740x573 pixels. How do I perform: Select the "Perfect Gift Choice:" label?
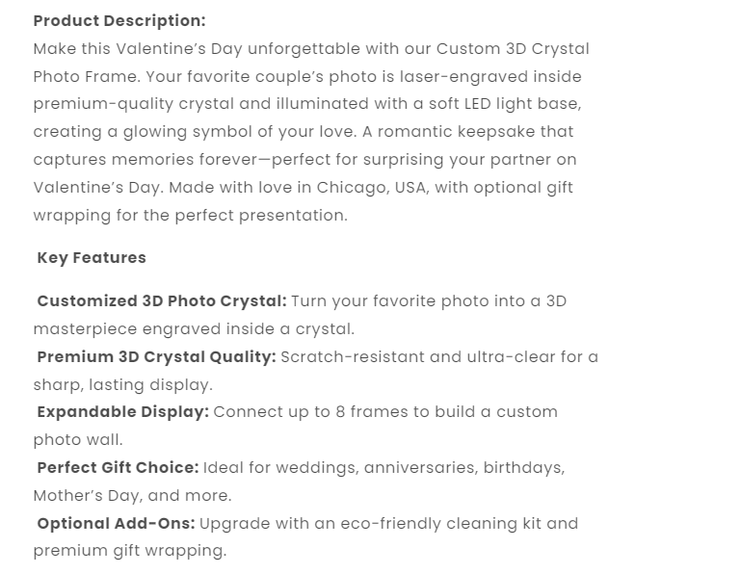tap(118, 467)
